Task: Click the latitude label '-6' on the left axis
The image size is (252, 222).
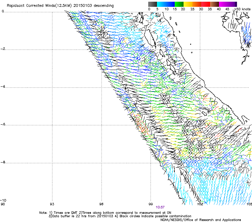Action: 3,124
